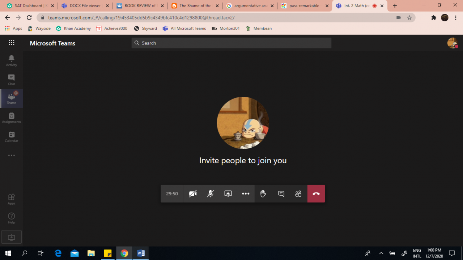Open Assignments in the sidebar
463x260 pixels.
pyautogui.click(x=12, y=117)
